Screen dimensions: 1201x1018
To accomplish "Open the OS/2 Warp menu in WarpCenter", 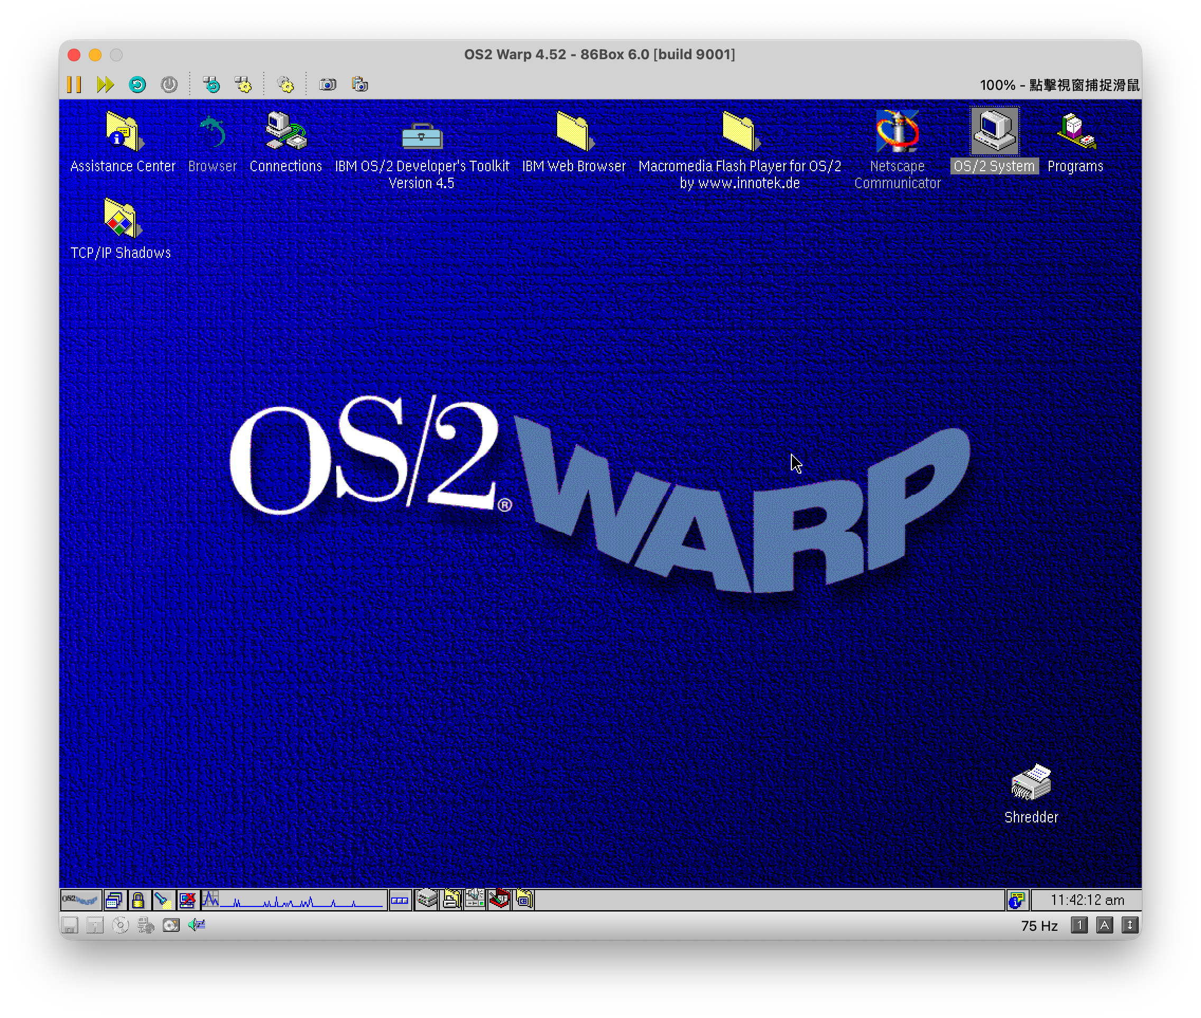I will [81, 900].
